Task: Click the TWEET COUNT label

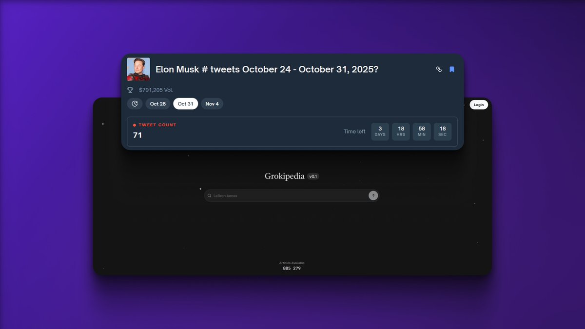Action: (157, 125)
